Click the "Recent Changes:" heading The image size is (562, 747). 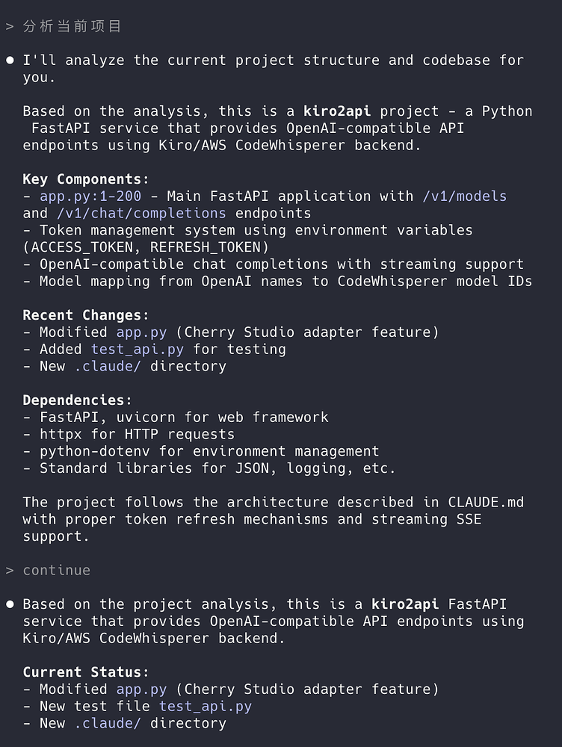click(86, 315)
